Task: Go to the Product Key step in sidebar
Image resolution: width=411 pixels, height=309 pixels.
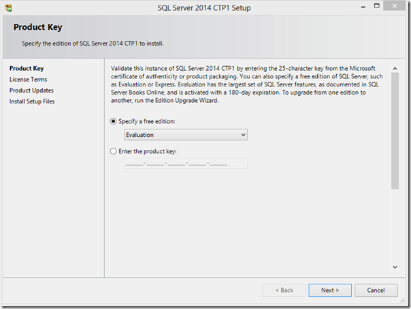Action: (x=27, y=69)
